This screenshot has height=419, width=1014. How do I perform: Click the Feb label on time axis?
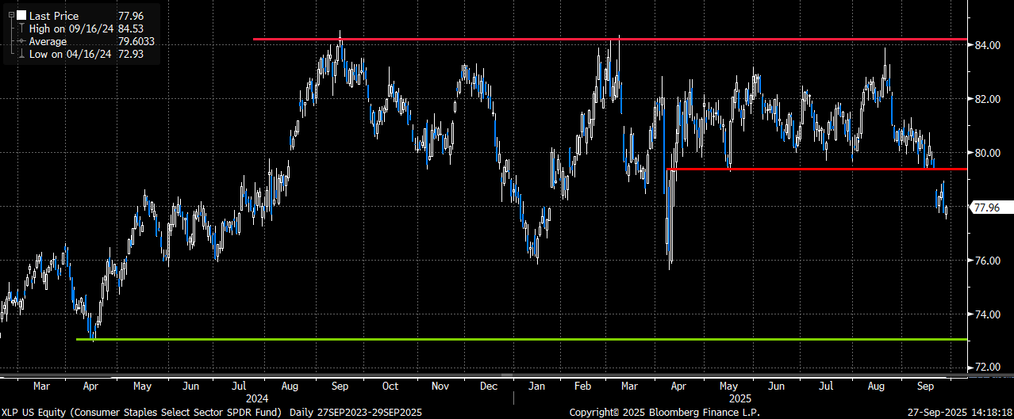click(583, 387)
